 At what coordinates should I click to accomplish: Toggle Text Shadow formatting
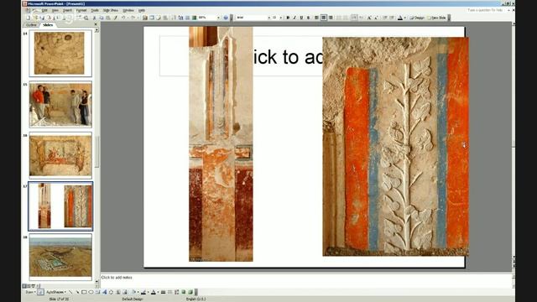(x=308, y=18)
